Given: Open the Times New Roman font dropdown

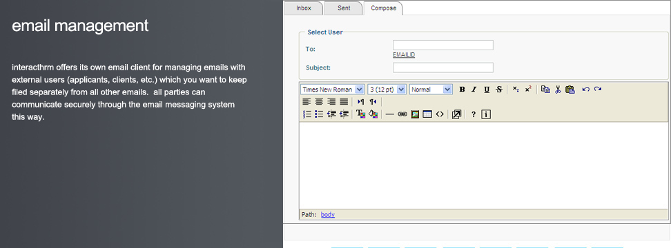Looking at the screenshot, I should (333, 90).
